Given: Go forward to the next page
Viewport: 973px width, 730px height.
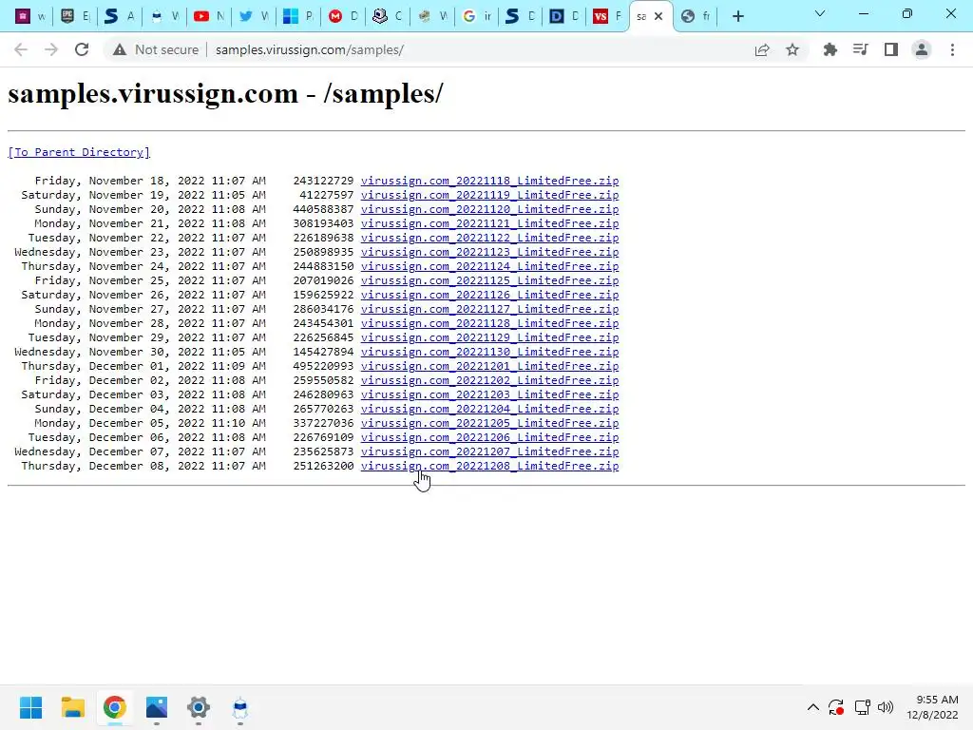Looking at the screenshot, I should pos(51,49).
